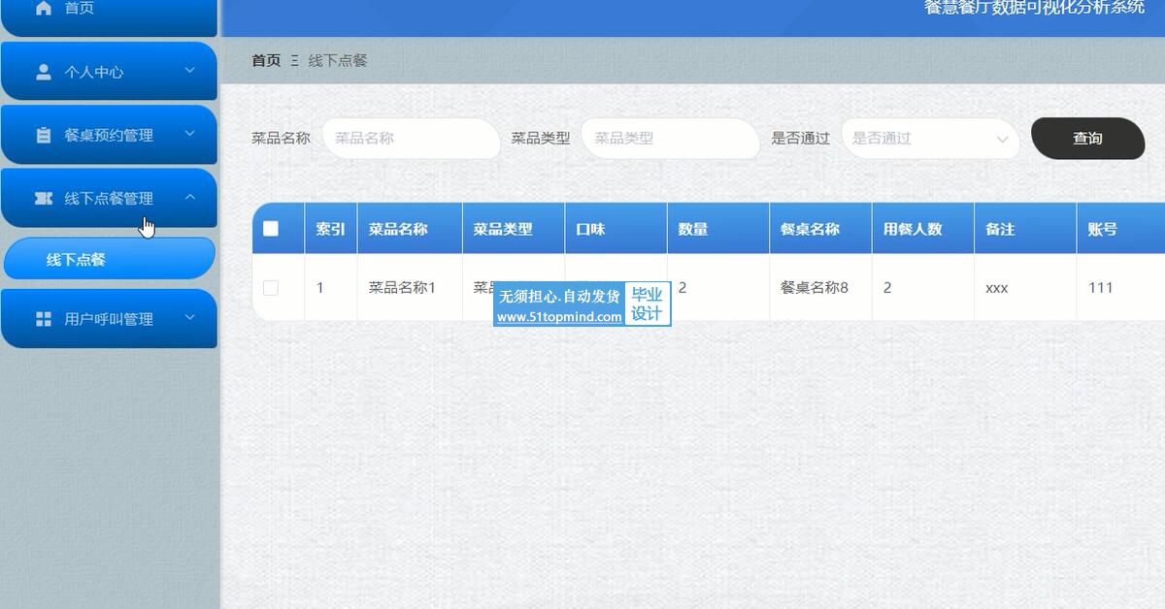Expand the 用户呼叫管理 menu chevron
1165x609 pixels.
click(x=189, y=317)
